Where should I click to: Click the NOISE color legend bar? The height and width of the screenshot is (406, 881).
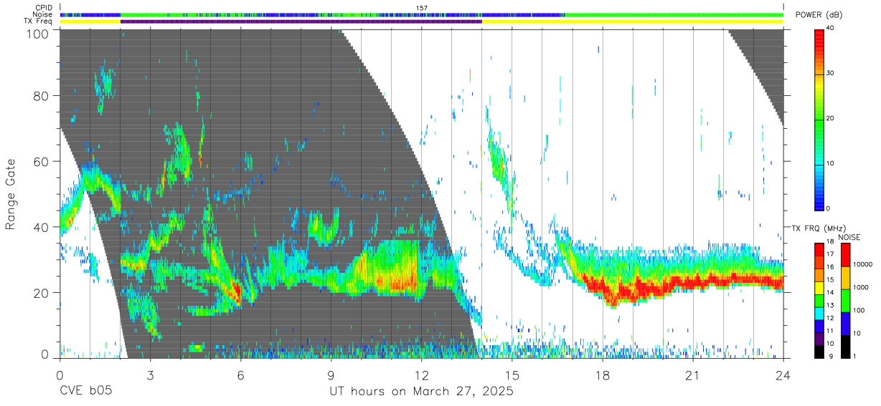846,299
